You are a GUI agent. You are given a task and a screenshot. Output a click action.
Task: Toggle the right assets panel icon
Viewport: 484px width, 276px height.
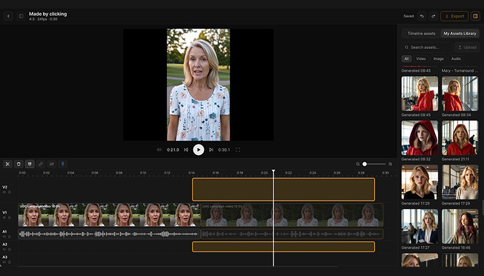(x=476, y=16)
